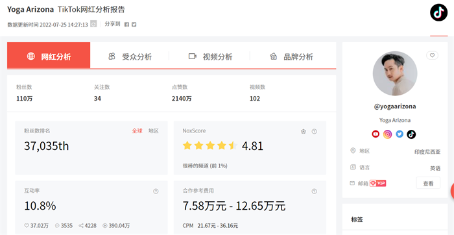Open the TikTok profile icon under @yogaarizona

click(x=411, y=134)
